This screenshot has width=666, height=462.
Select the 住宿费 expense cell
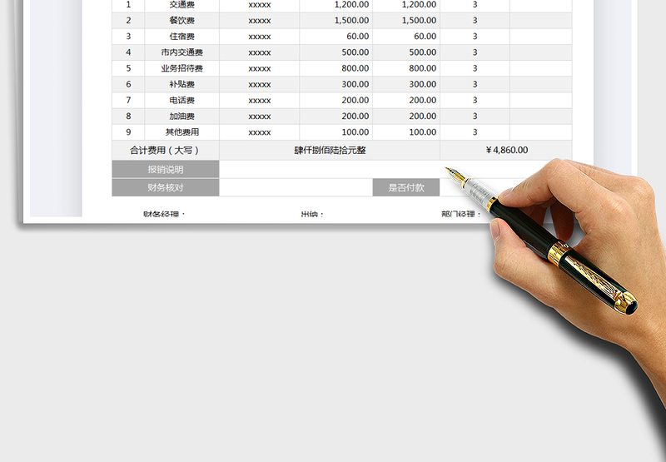181,37
